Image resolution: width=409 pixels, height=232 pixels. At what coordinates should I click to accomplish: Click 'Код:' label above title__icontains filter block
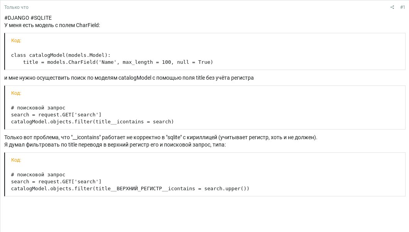16,93
